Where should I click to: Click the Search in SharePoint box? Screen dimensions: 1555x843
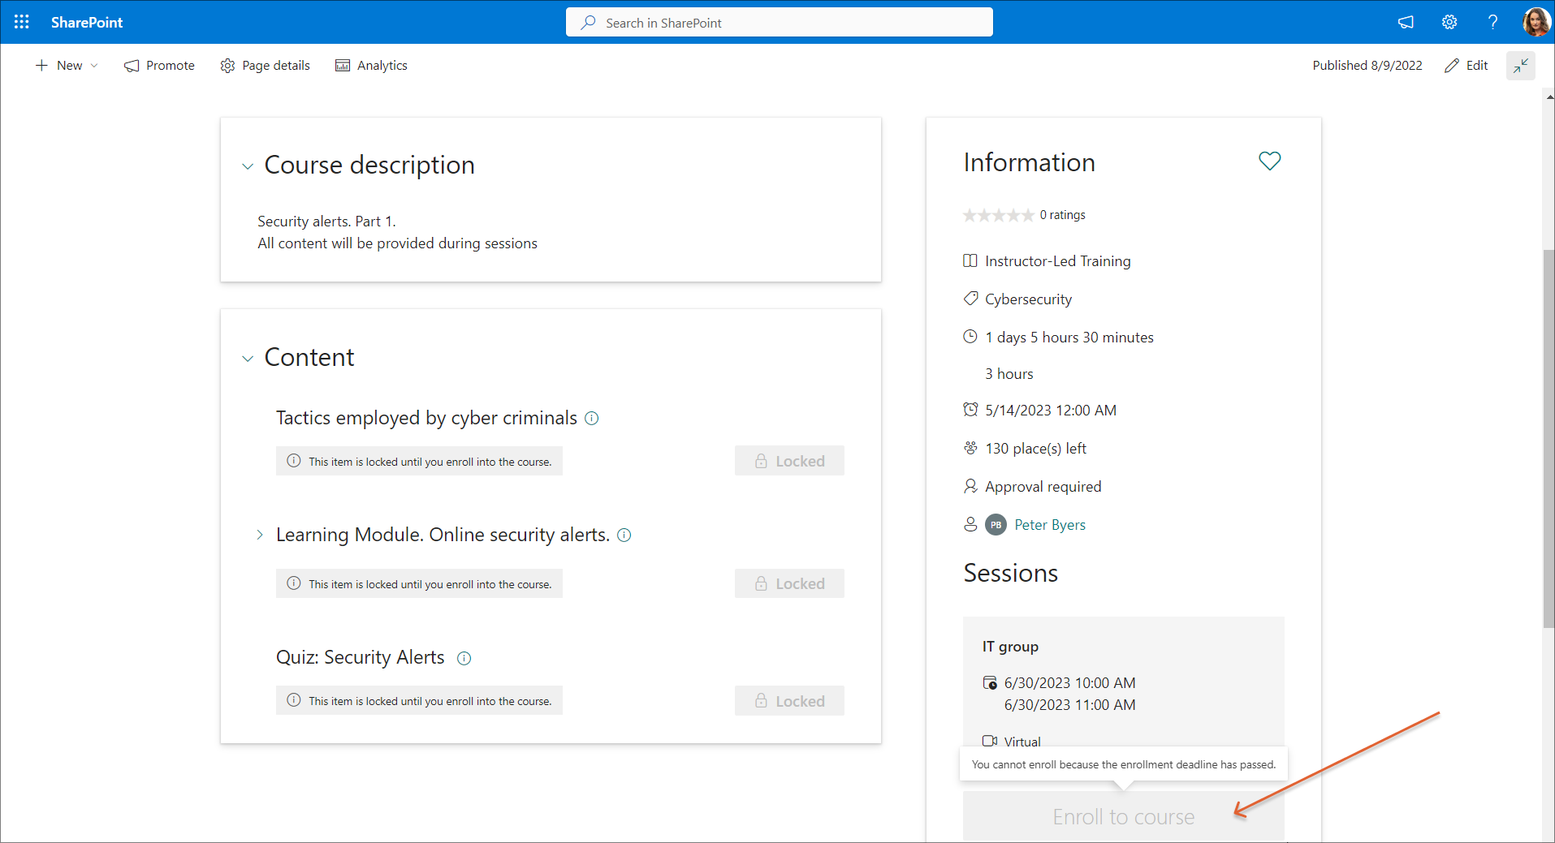780,23
